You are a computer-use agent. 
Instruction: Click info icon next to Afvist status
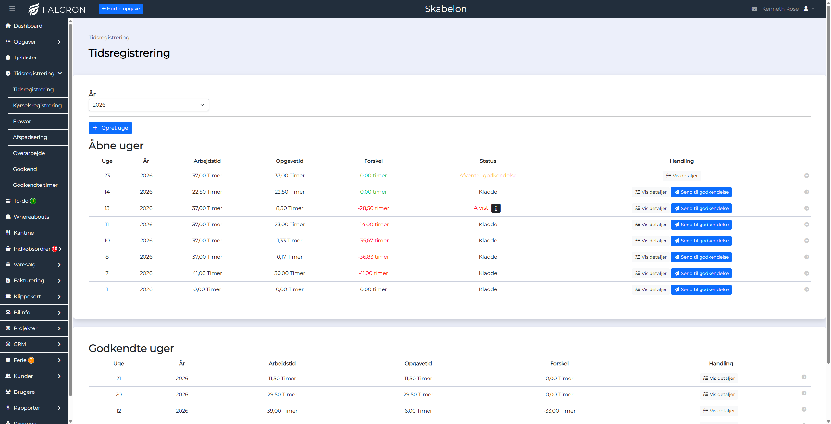point(496,208)
